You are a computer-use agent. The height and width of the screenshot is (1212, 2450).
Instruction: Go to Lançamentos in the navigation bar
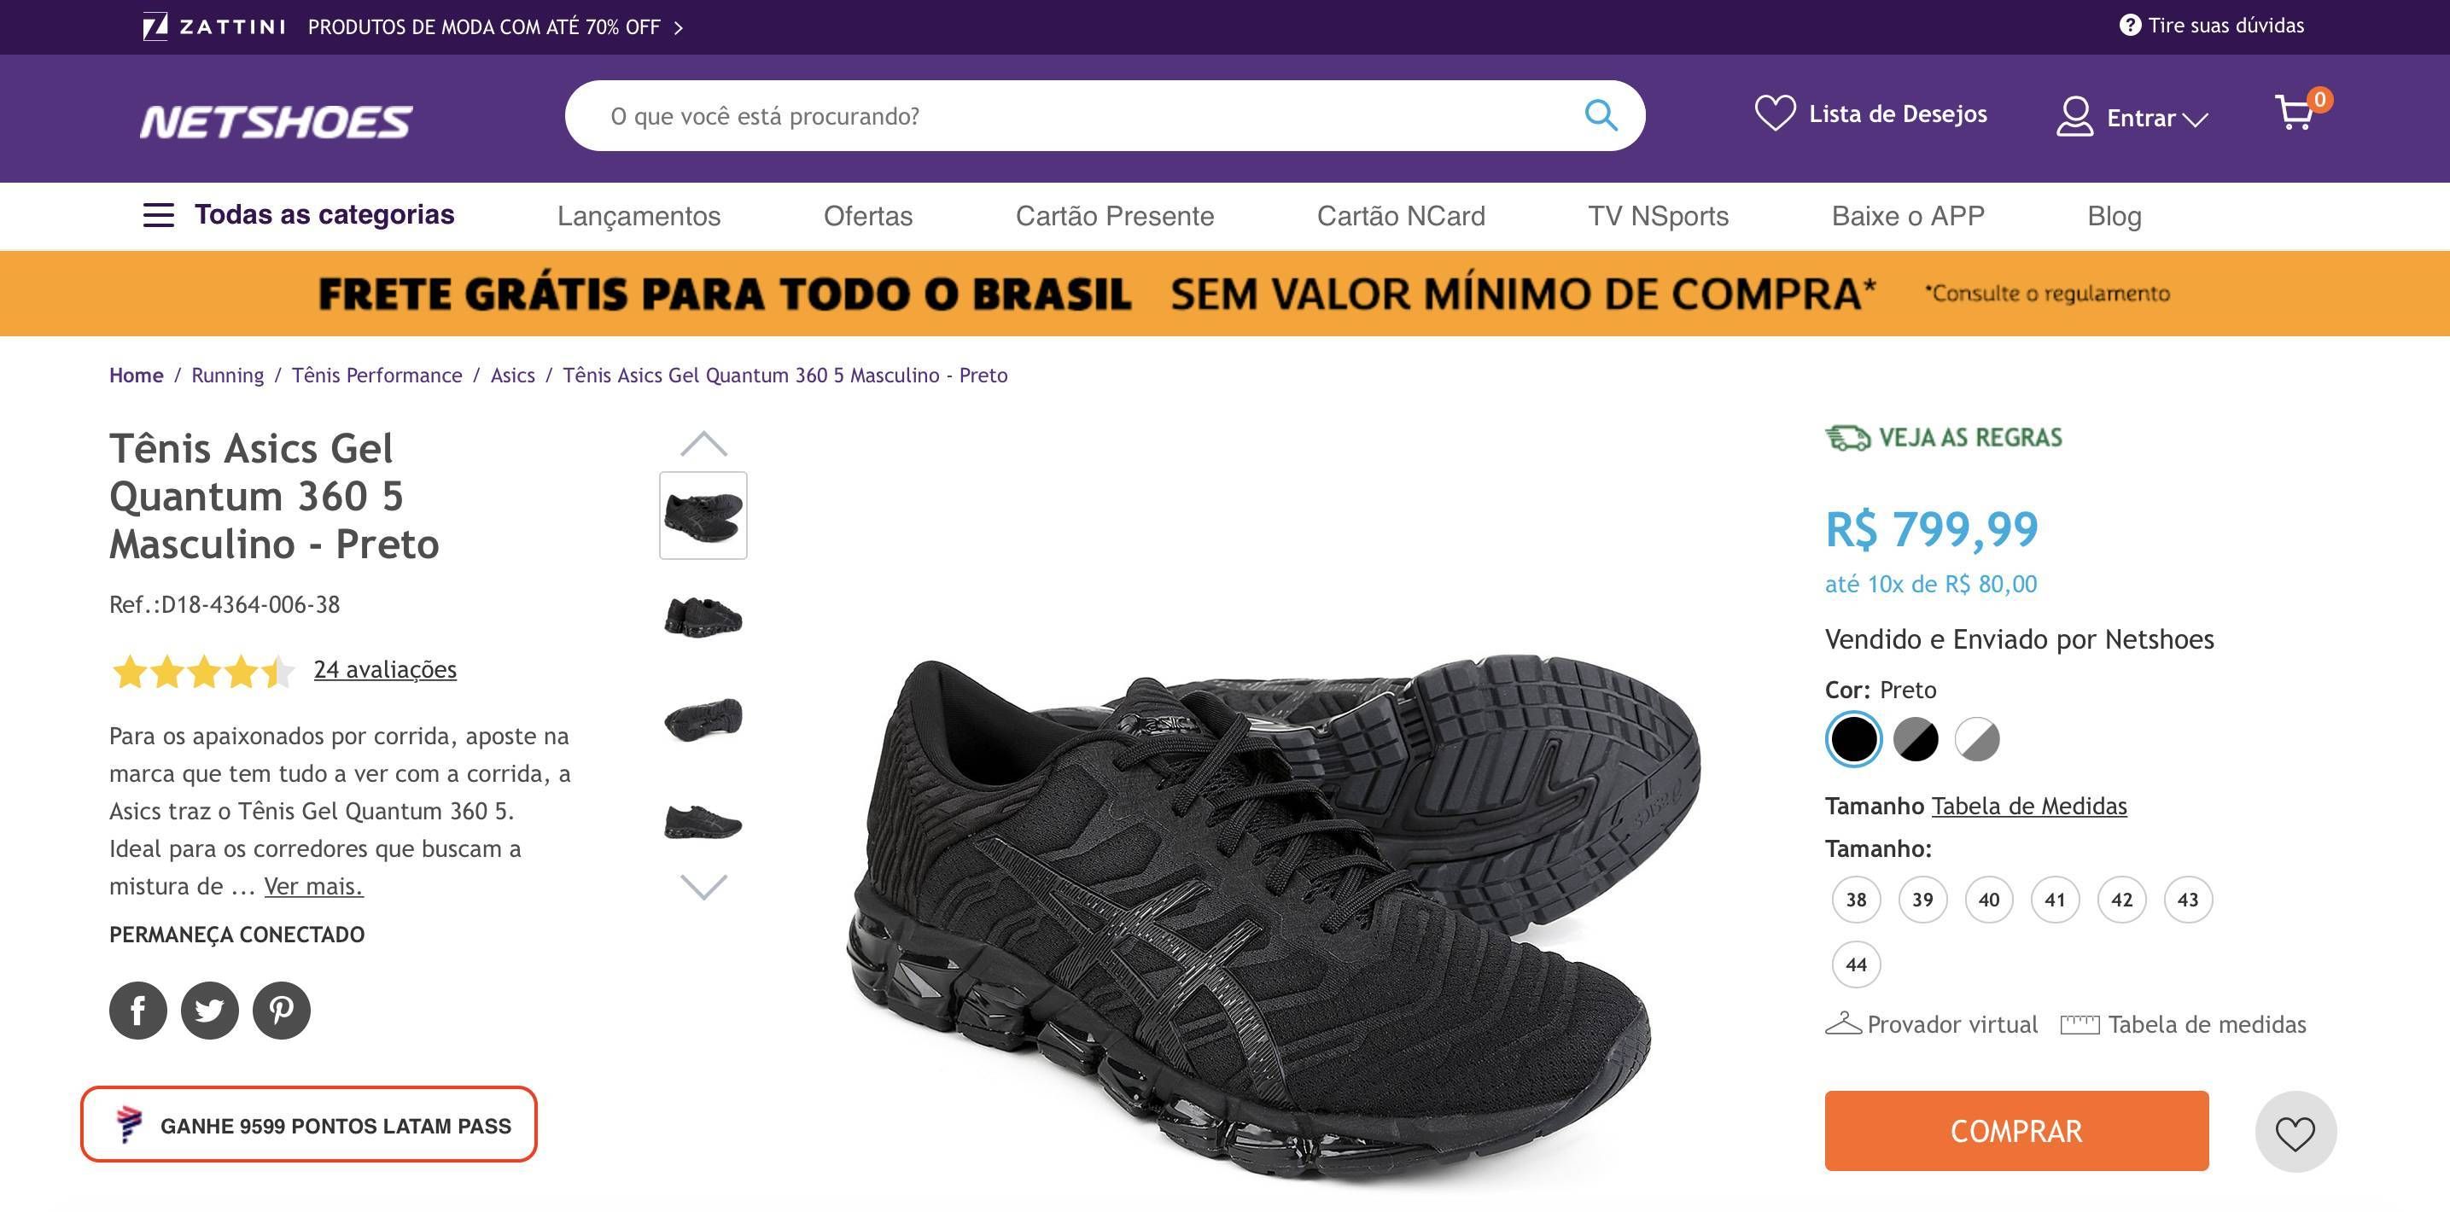pyautogui.click(x=639, y=216)
